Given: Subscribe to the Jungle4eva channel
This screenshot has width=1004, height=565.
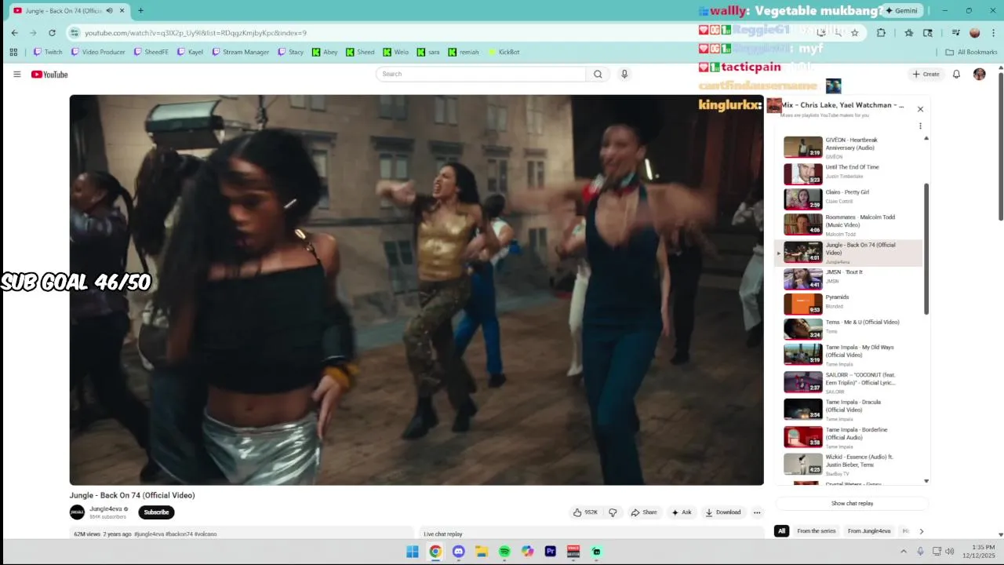Looking at the screenshot, I should point(156,512).
